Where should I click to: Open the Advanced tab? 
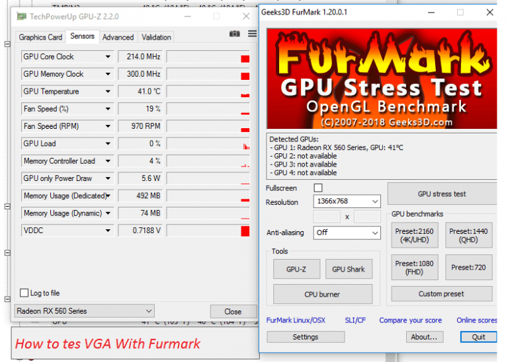(x=118, y=37)
